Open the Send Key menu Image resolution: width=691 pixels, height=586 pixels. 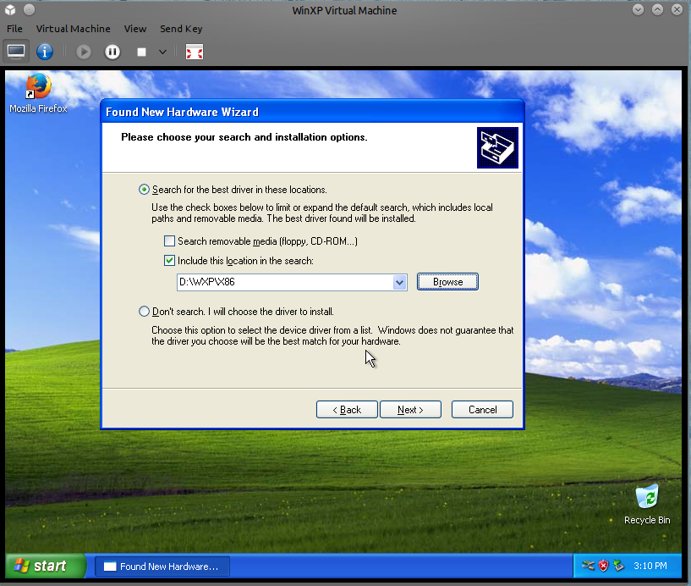click(x=181, y=29)
